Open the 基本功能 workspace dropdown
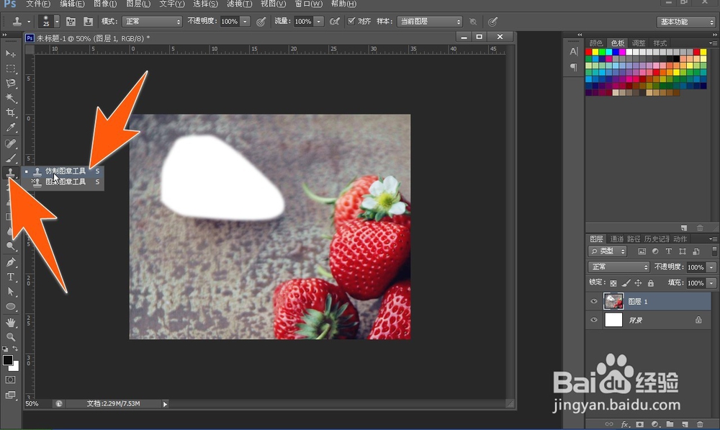The width and height of the screenshot is (720, 430). pyautogui.click(x=686, y=22)
